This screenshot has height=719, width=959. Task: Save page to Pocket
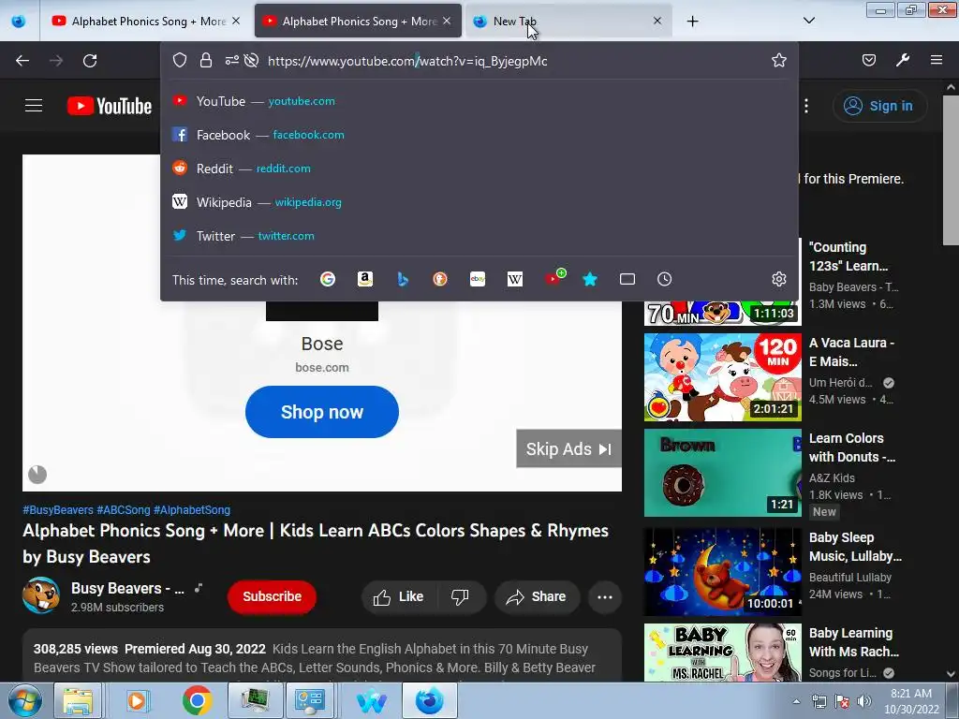[868, 60]
